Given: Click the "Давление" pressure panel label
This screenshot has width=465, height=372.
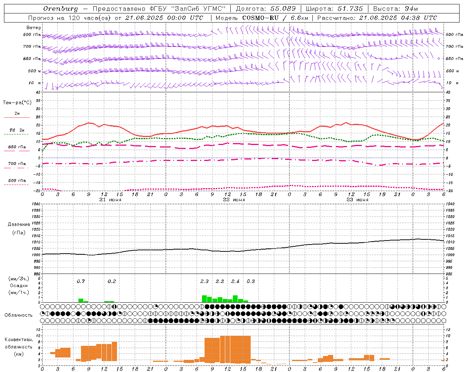Looking at the screenshot, I should [x=19, y=225].
